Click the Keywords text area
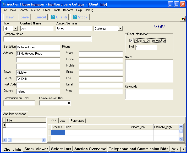187x153 pixels. coord(149,94)
